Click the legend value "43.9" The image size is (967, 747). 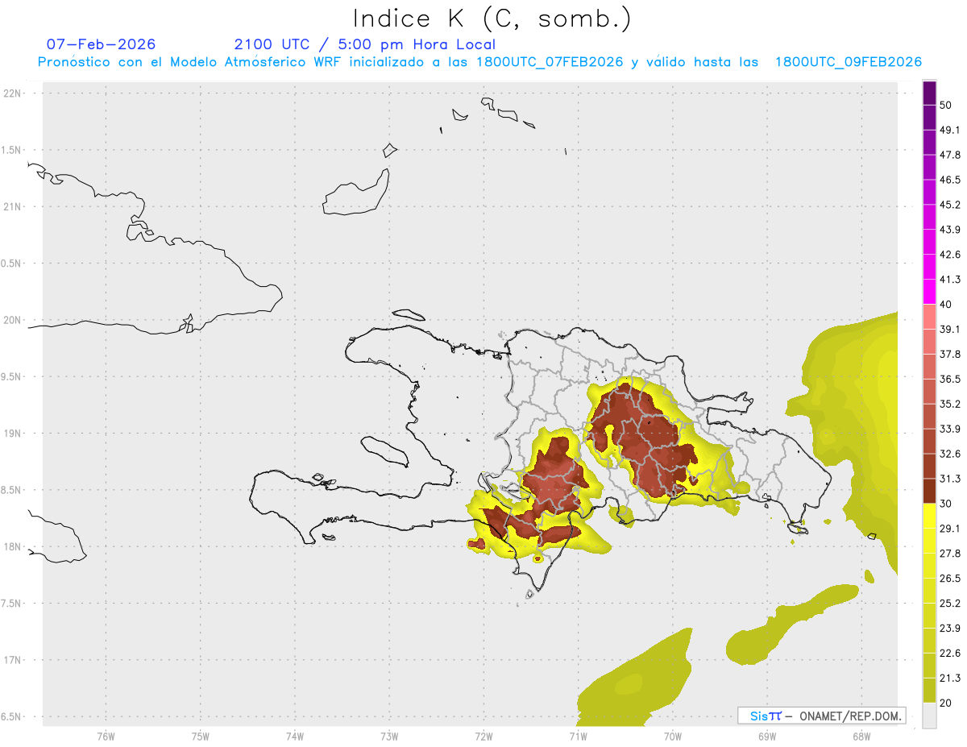950,230
